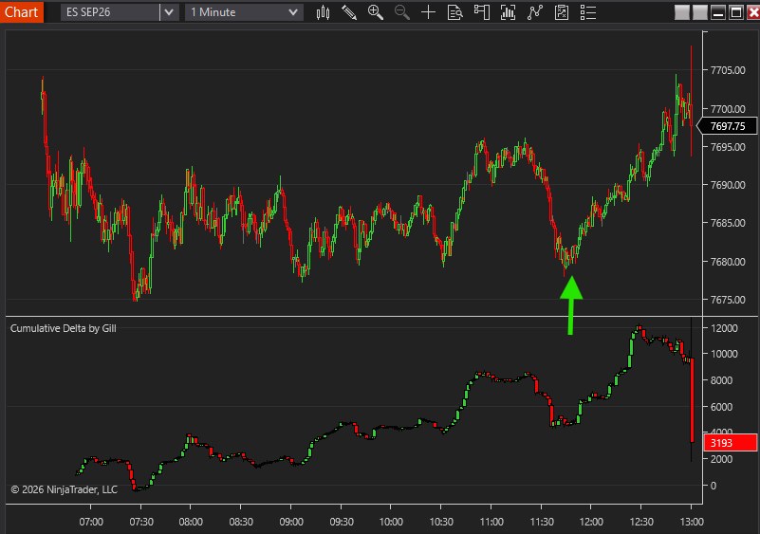Screen dimensions: 760x534
Task: Click the zoom in magnifier icon
Action: (376, 12)
